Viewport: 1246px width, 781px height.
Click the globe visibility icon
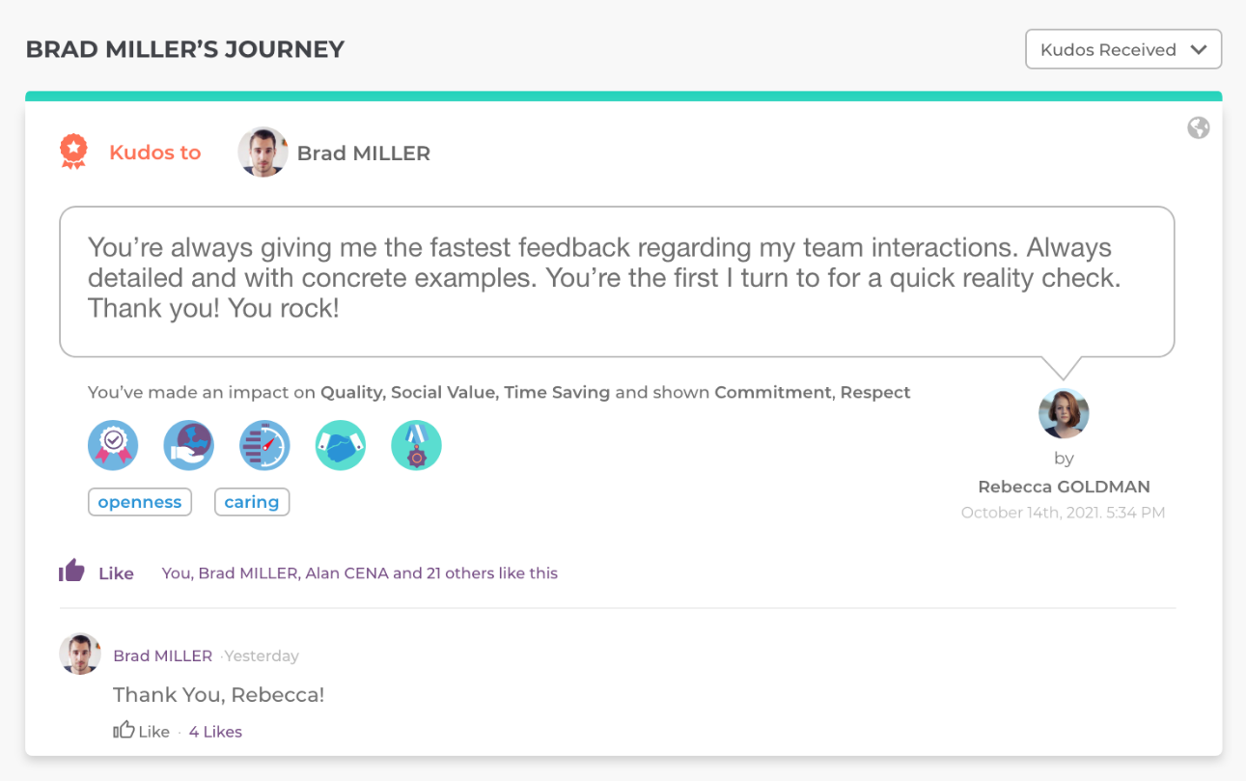(x=1199, y=128)
